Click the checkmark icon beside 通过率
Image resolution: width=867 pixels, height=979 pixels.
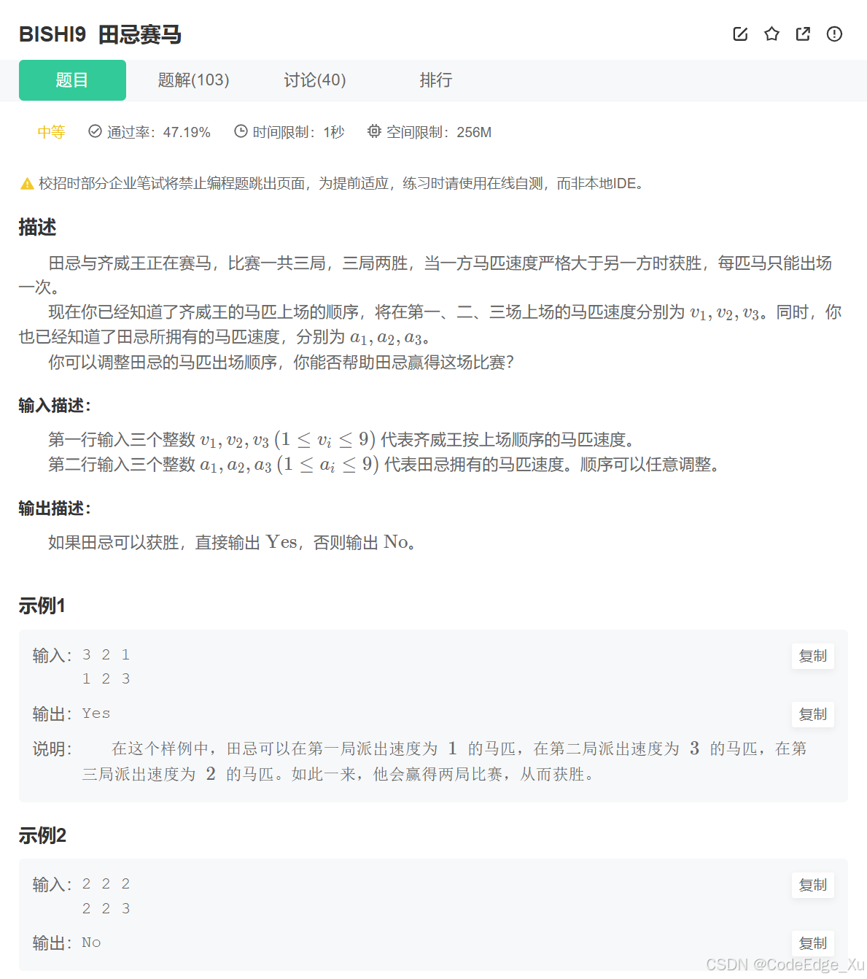pos(95,131)
